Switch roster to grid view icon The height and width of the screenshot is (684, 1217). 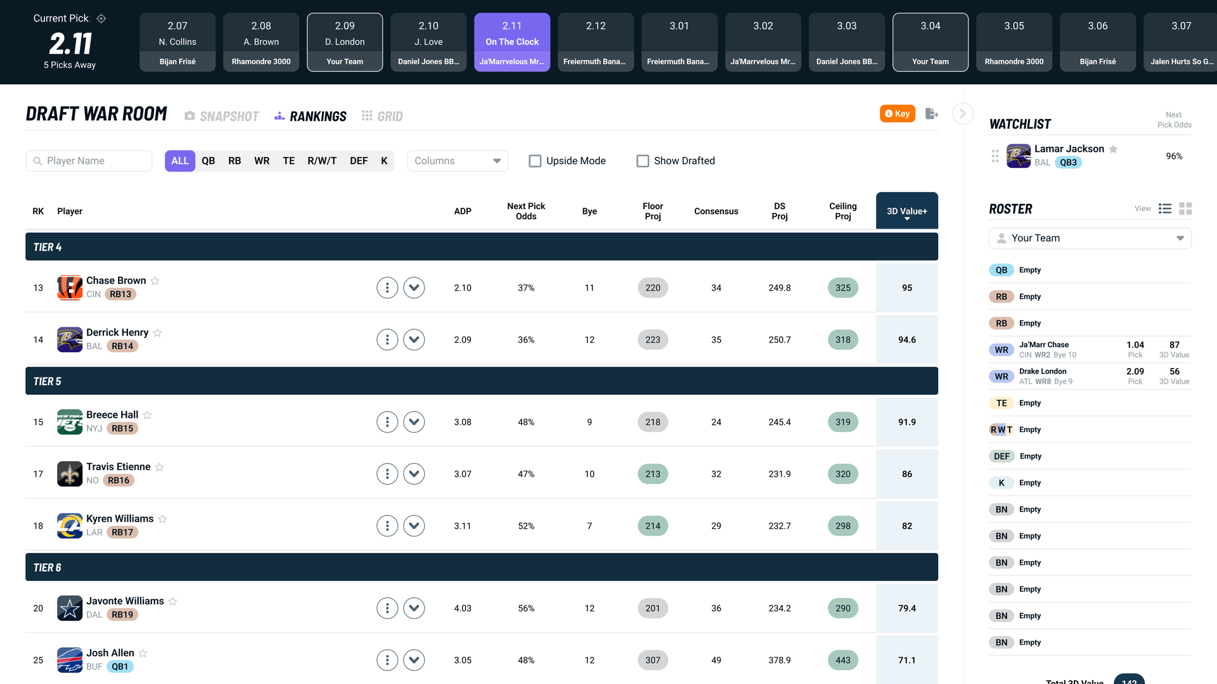(1185, 208)
